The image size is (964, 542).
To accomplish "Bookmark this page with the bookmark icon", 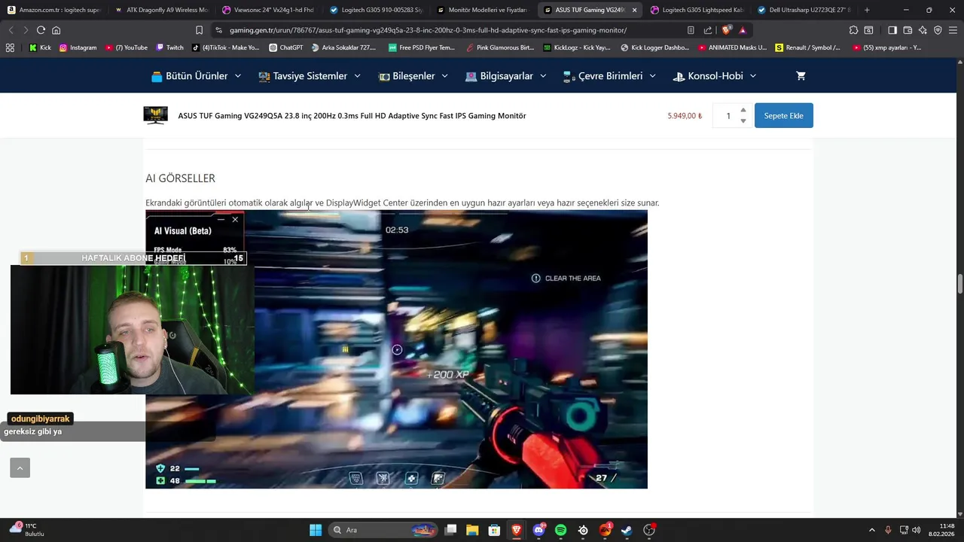I will point(199,30).
